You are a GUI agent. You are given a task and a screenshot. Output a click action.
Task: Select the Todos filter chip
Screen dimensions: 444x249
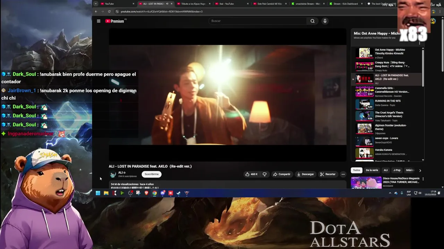[x=357, y=170]
